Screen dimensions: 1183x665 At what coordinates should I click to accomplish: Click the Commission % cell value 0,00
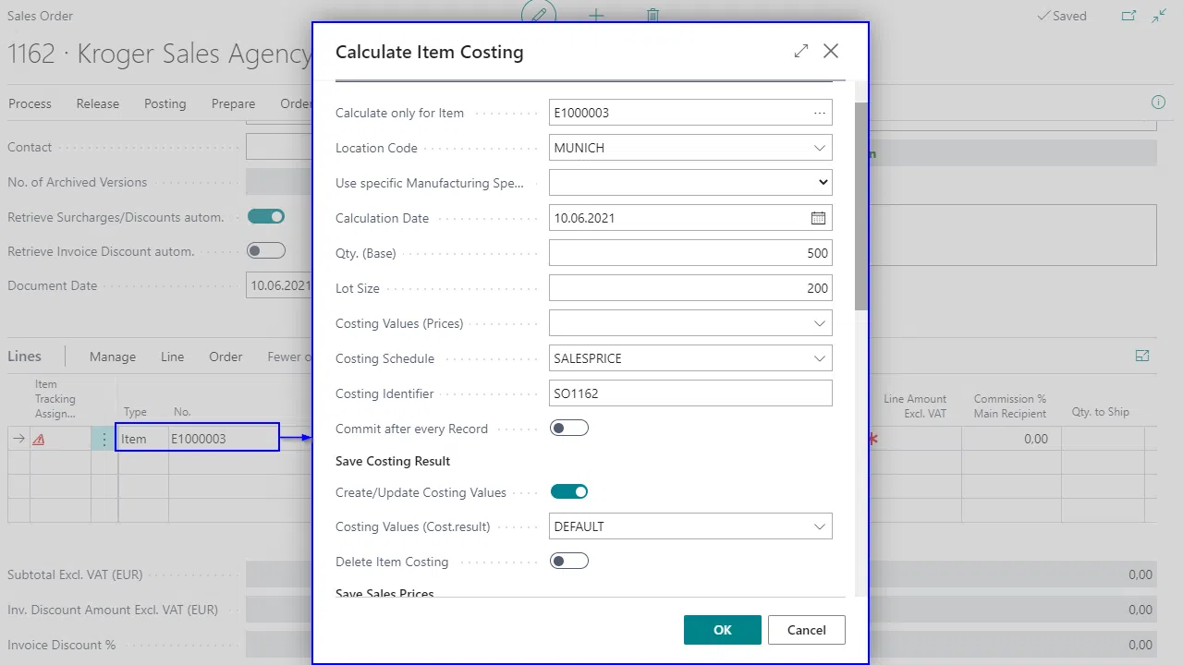click(x=1010, y=439)
